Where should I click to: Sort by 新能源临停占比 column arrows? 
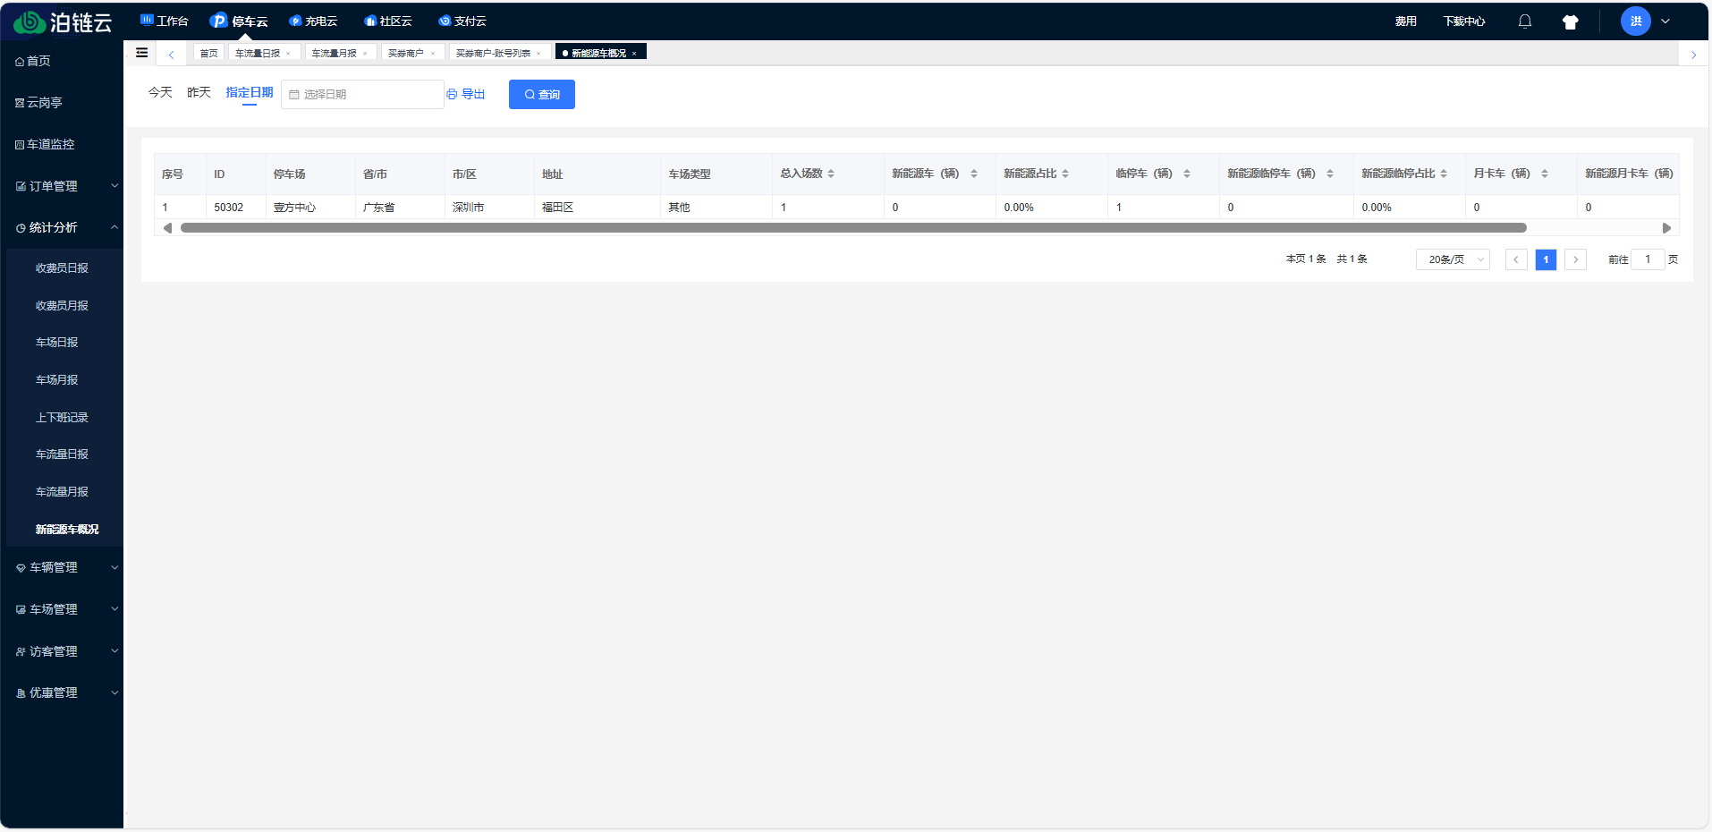tap(1444, 174)
